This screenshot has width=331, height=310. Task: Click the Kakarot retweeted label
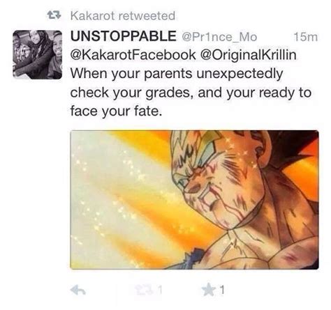pos(123,16)
